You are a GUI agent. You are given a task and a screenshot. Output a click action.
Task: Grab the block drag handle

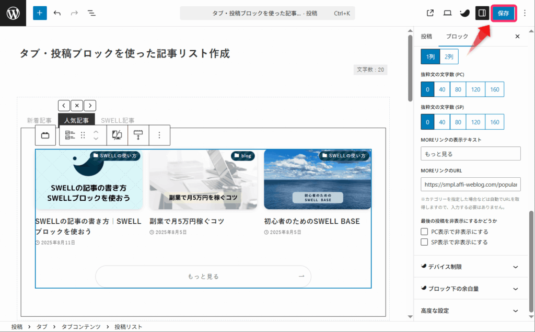pos(83,135)
